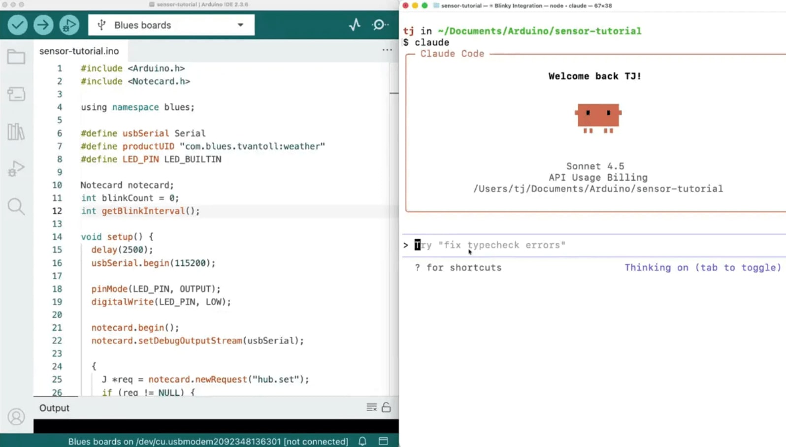
Task: Click the Arduino IDE window title
Action: (202, 4)
